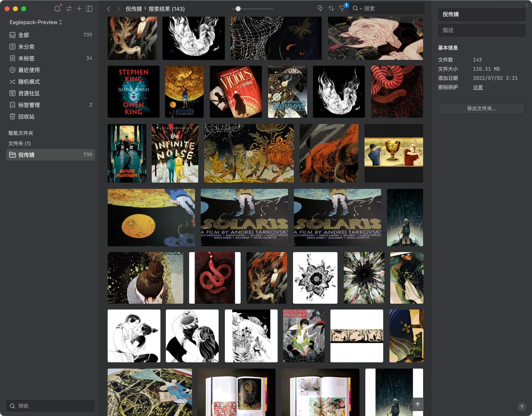Toggle the sidebar layout icon
The image size is (532, 416).
89,8
